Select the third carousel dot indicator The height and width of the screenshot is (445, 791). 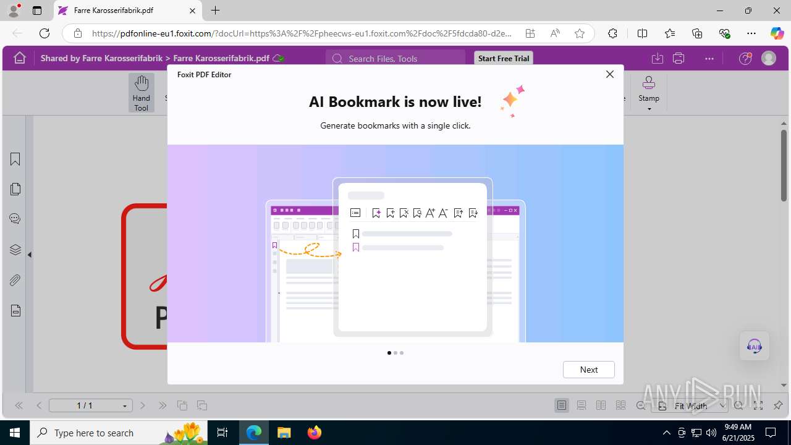click(402, 353)
